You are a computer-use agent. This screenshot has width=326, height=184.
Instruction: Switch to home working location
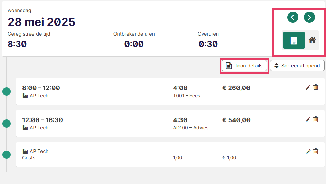[312, 40]
